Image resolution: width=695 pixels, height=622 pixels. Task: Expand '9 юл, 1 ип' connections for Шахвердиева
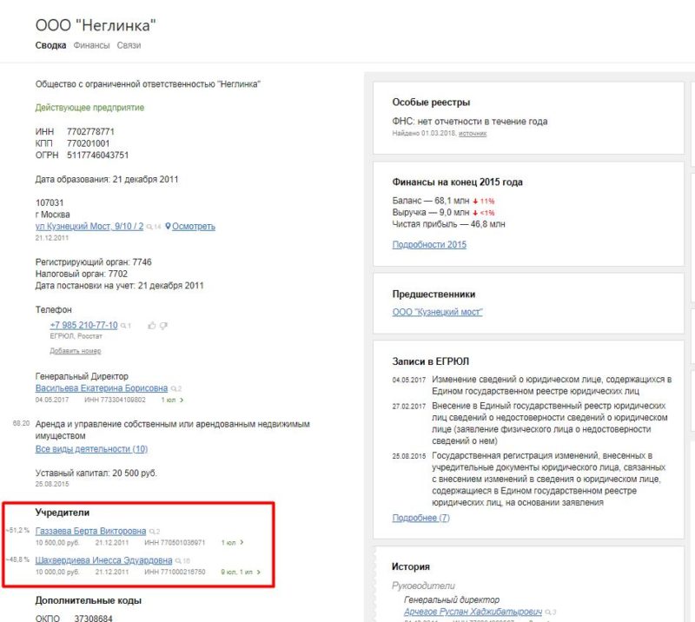coord(241,572)
